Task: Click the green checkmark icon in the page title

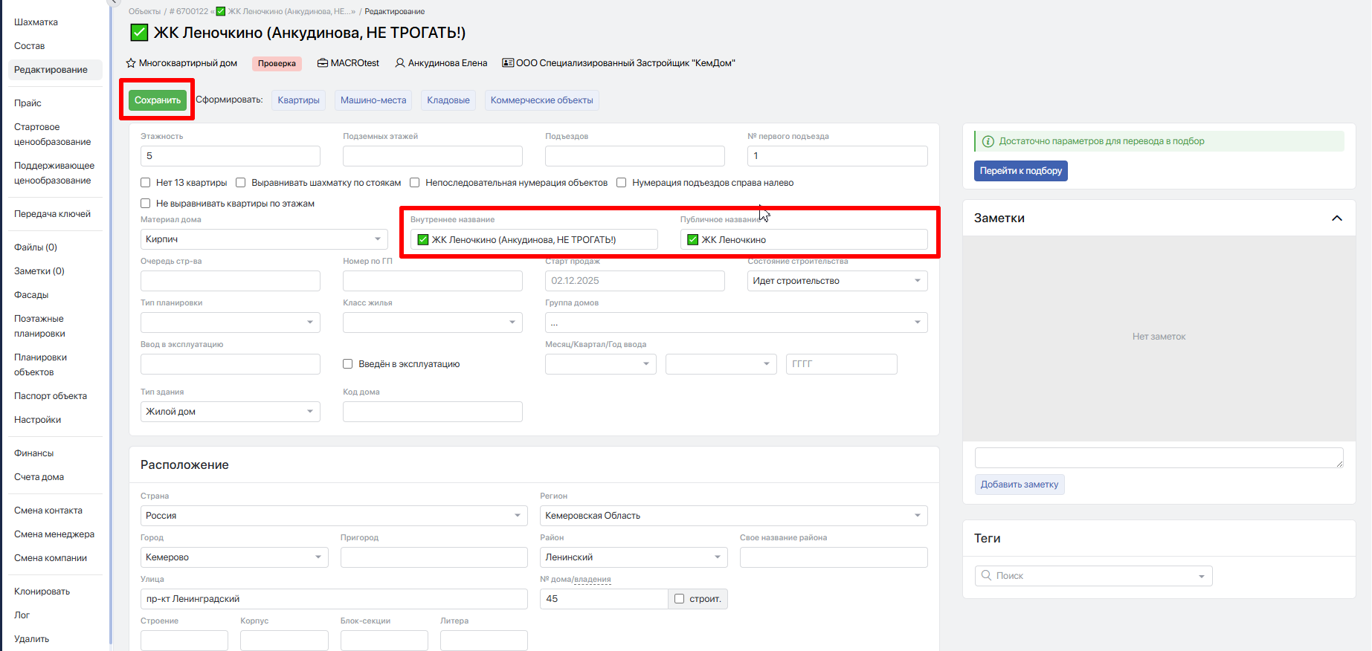Action: pyautogui.click(x=139, y=33)
